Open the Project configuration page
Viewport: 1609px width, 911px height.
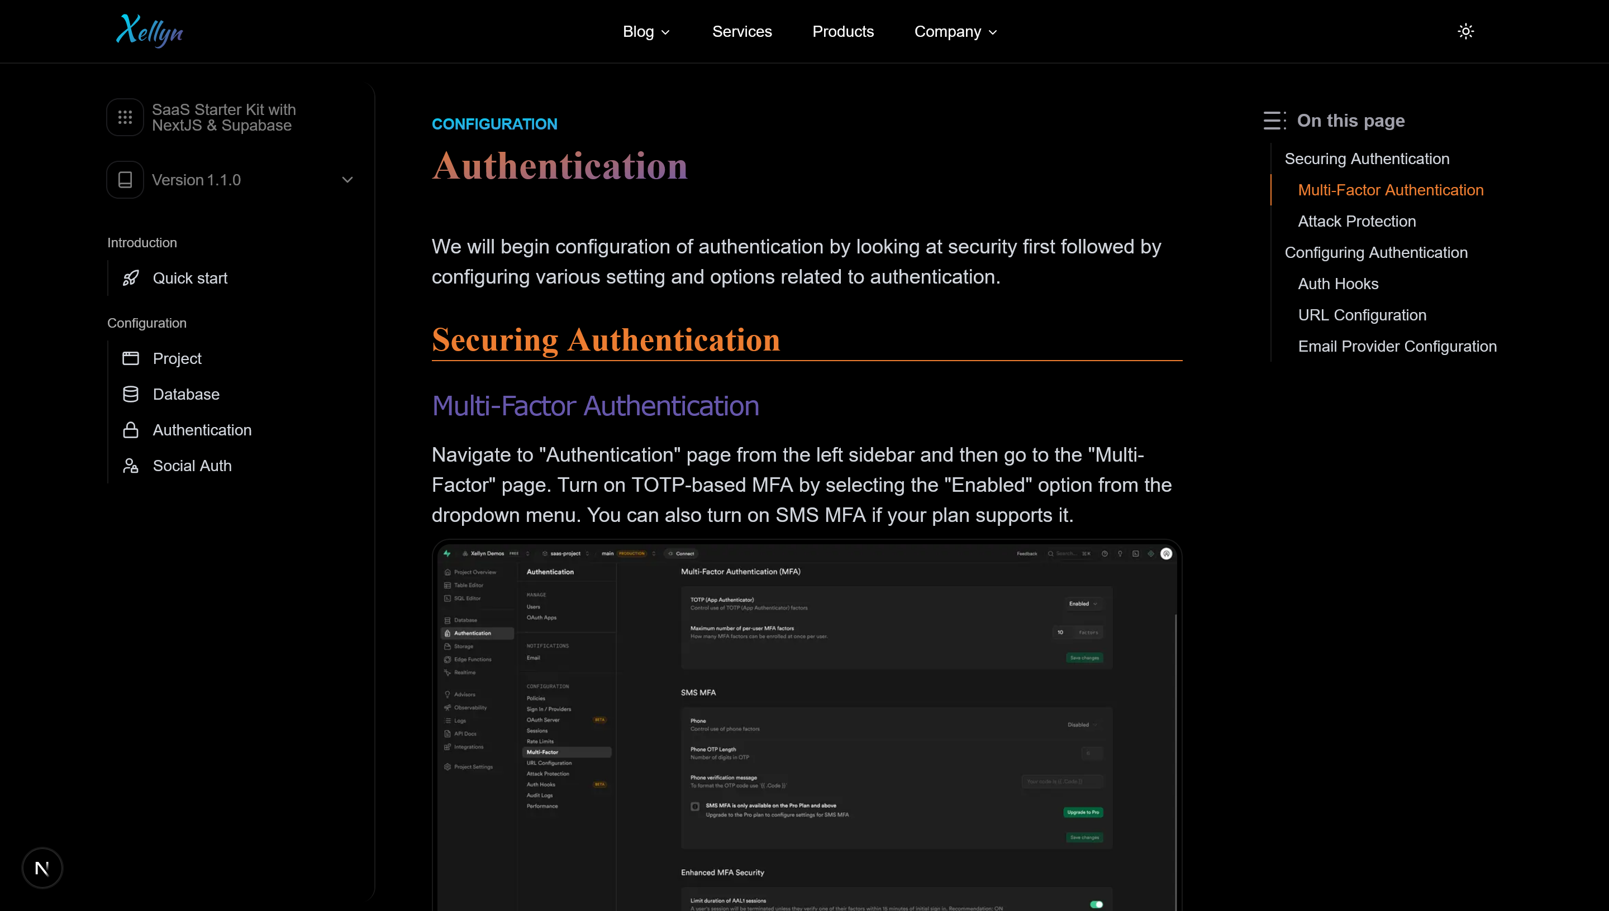tap(177, 358)
